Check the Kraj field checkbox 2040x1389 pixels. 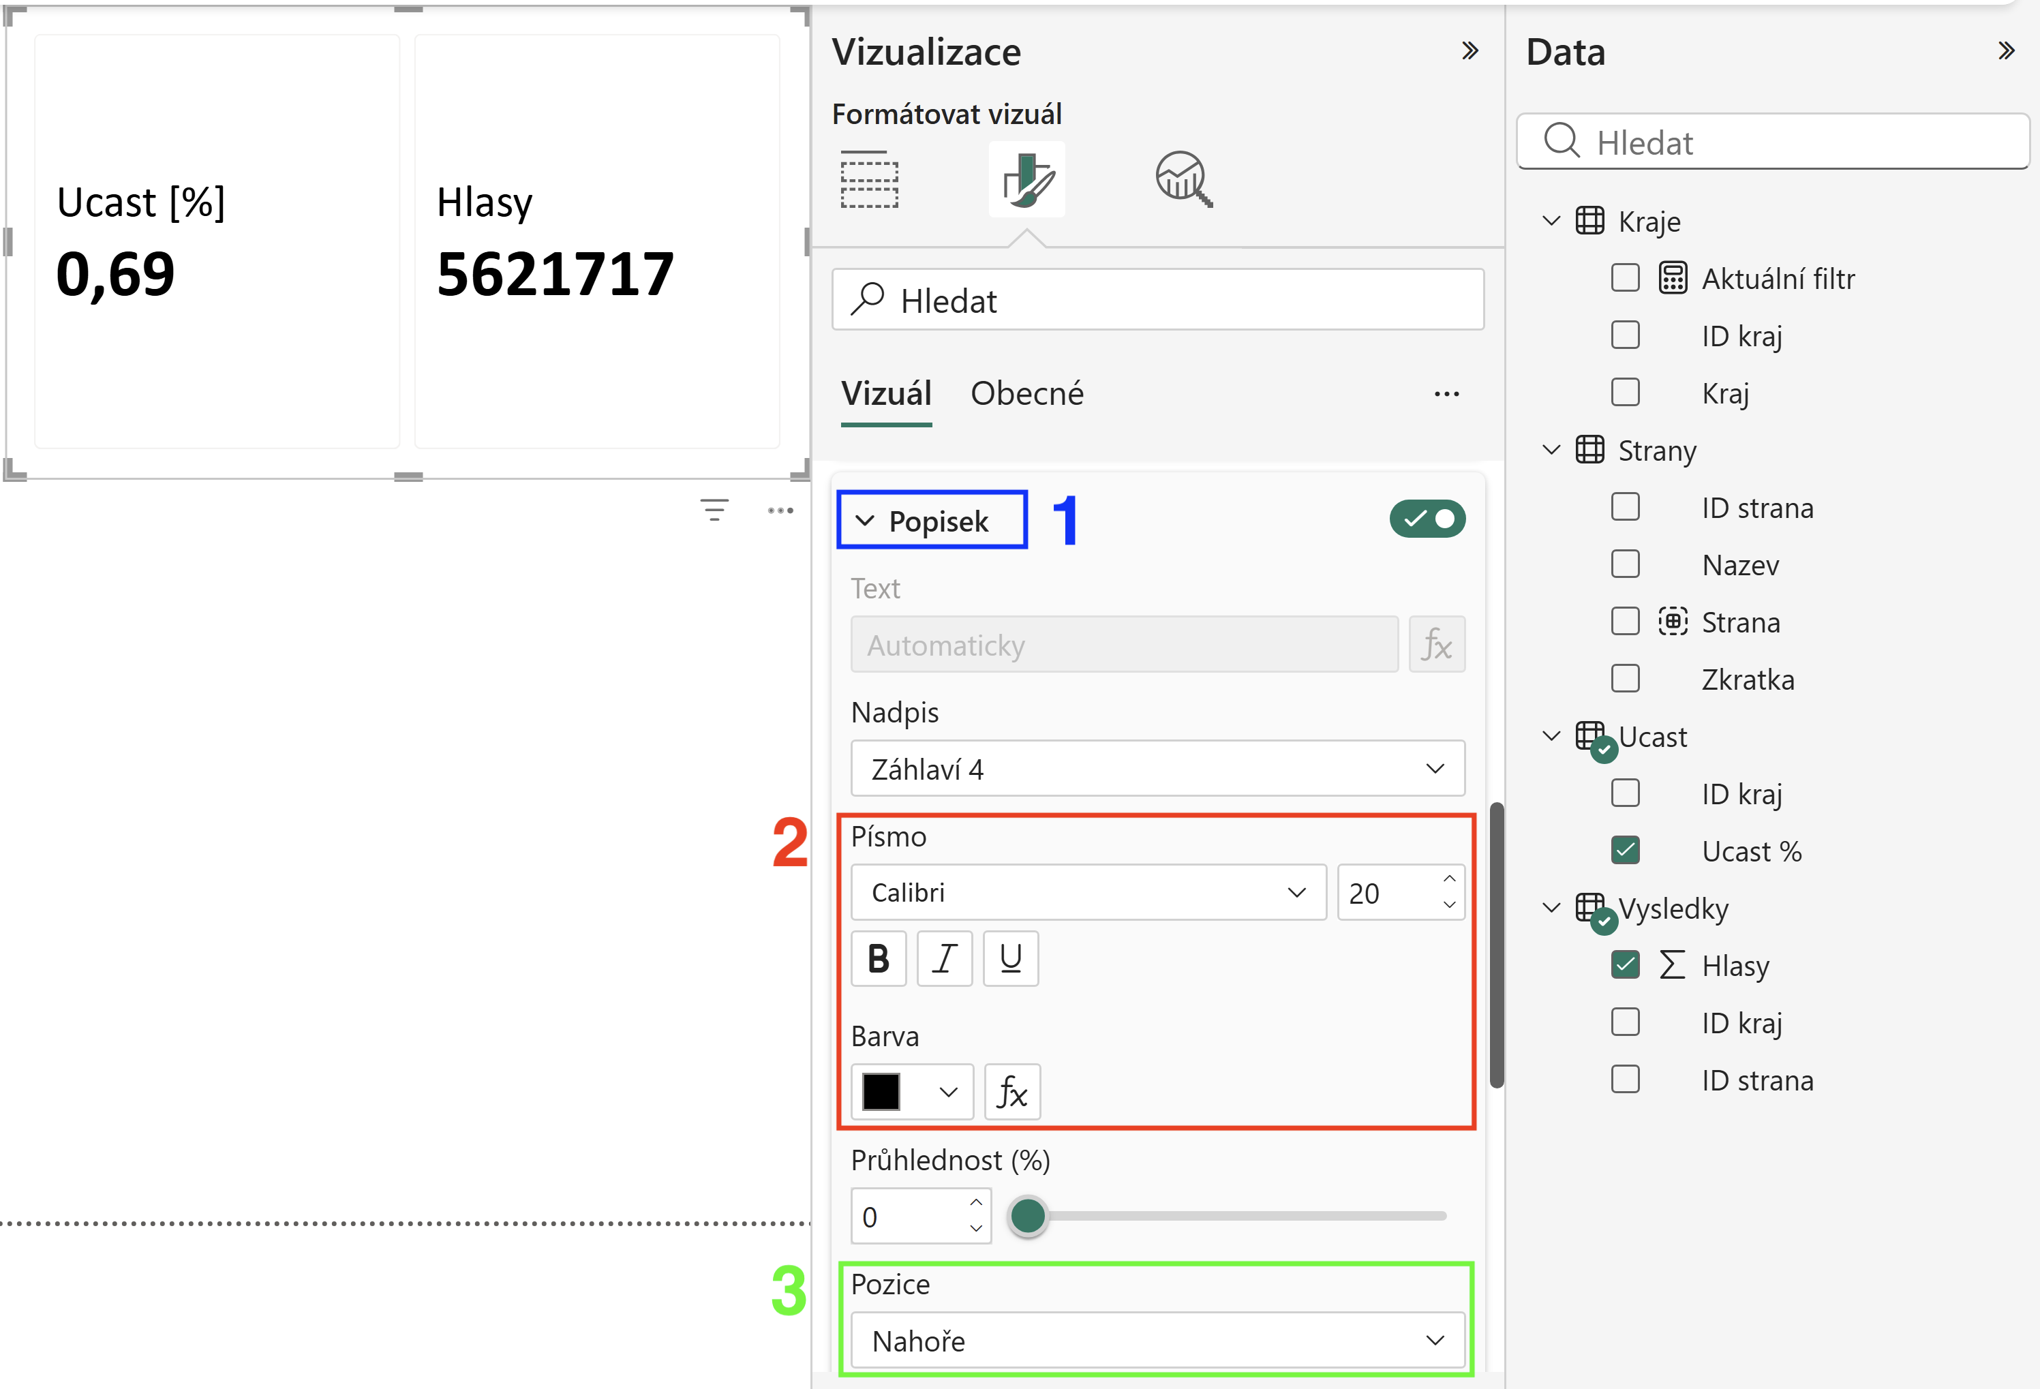click(x=1626, y=393)
